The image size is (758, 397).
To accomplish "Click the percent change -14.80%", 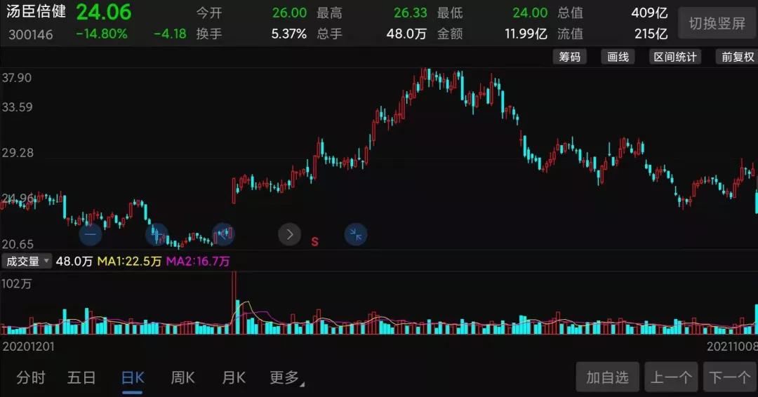I will click(102, 34).
